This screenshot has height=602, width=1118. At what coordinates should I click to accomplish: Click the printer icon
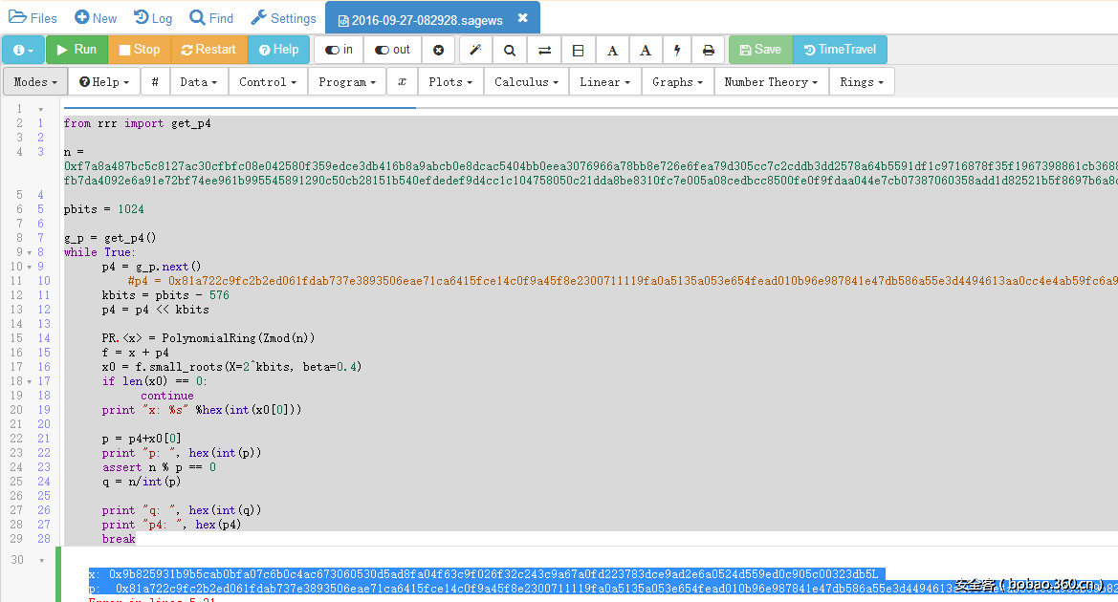point(708,50)
